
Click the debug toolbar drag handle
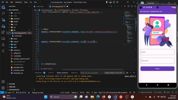click(x=109, y=6)
